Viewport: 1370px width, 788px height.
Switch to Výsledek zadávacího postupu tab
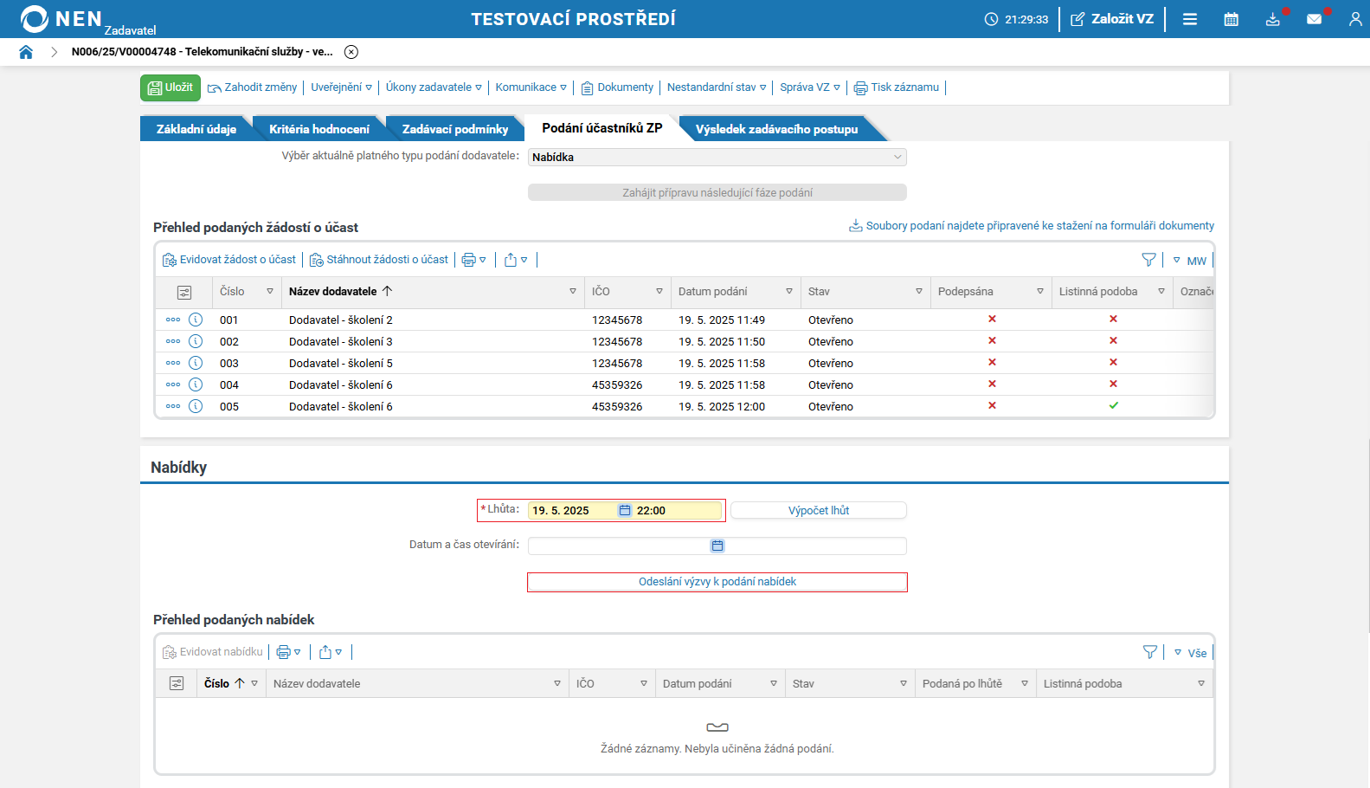coord(777,129)
